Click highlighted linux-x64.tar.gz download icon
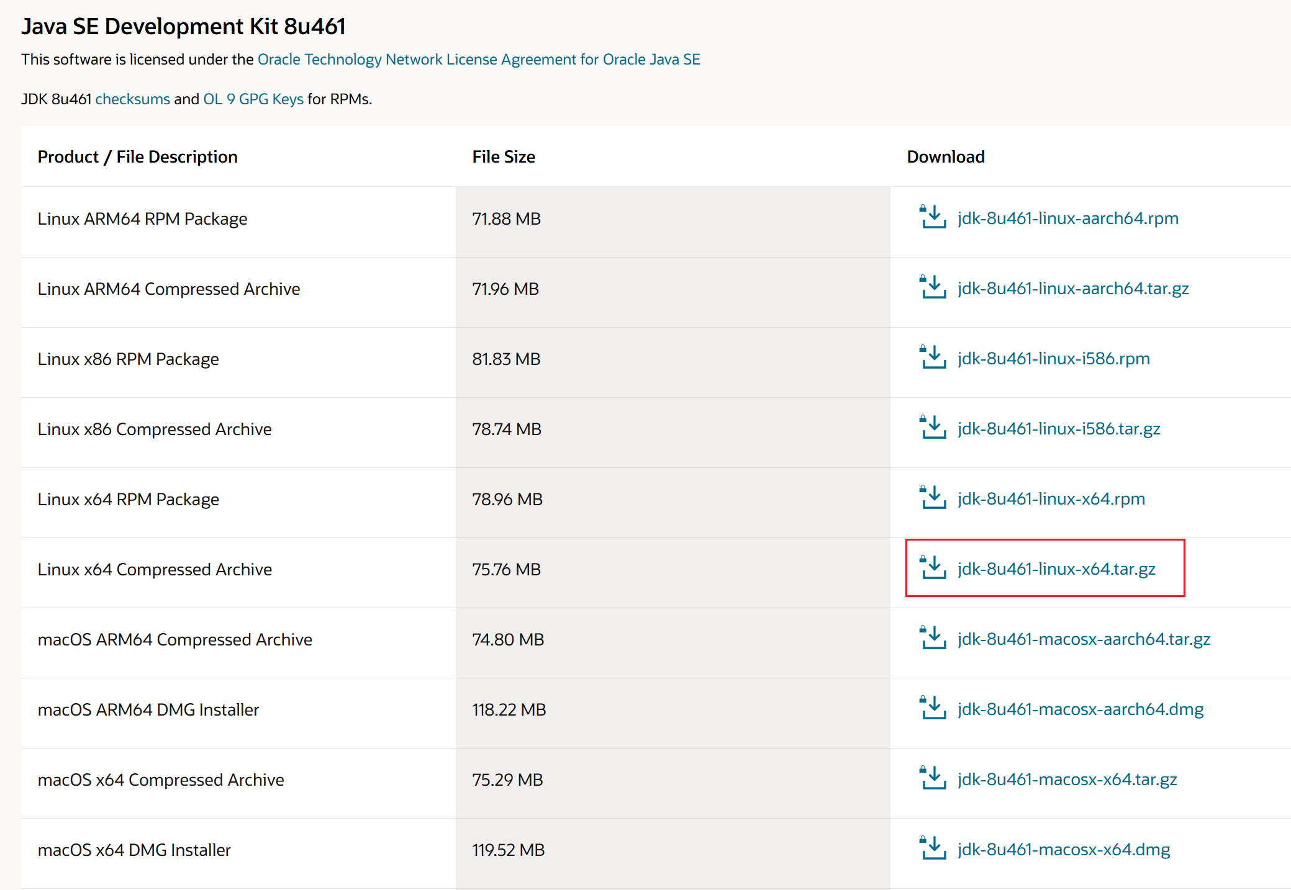 pyautogui.click(x=932, y=569)
